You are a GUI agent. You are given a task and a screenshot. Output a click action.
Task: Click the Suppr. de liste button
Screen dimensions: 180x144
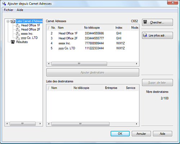[x=157, y=82]
